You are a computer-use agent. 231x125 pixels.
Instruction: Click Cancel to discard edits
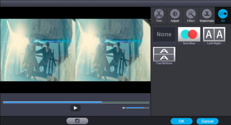coord(207,121)
